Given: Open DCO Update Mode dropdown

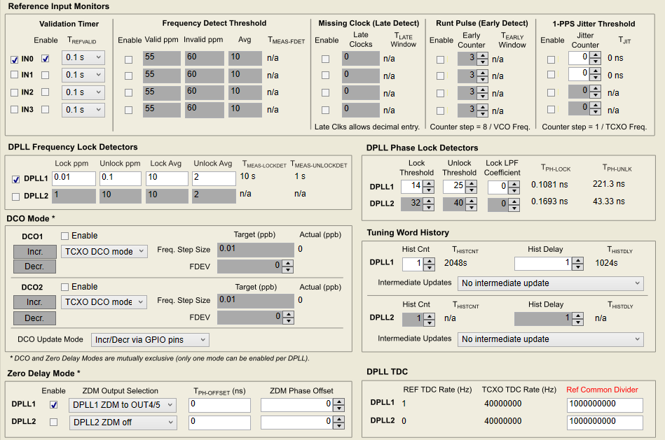Looking at the screenshot, I should pyautogui.click(x=150, y=340).
